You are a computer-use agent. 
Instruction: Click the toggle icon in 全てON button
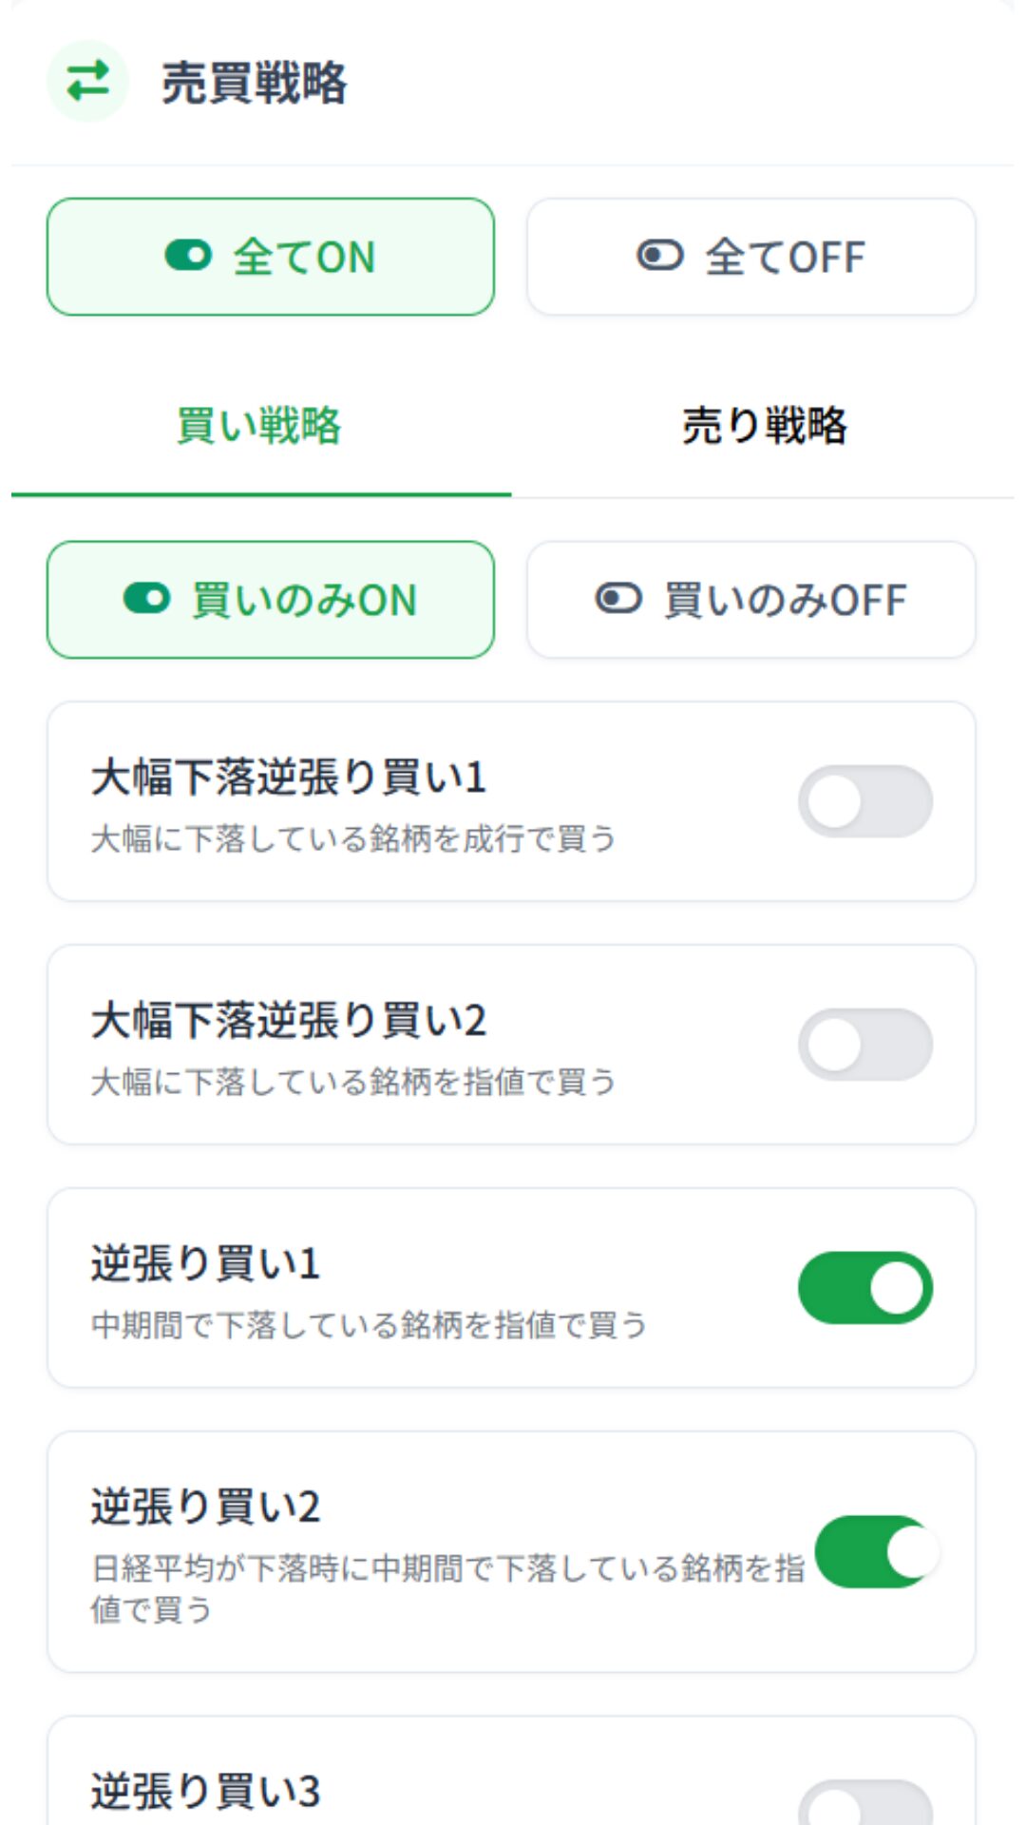[x=188, y=256]
